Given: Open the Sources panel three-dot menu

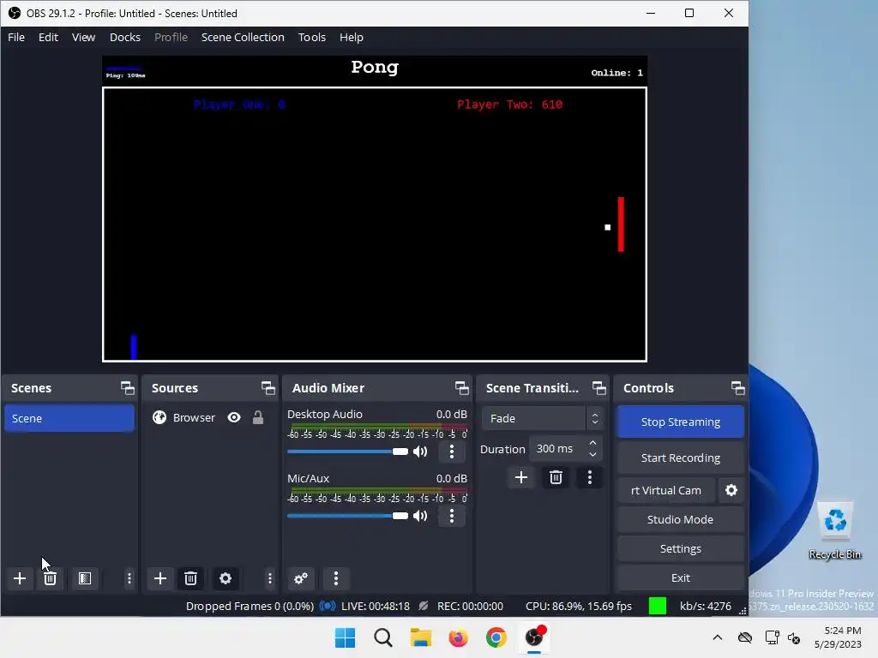Looking at the screenshot, I should pos(270,578).
